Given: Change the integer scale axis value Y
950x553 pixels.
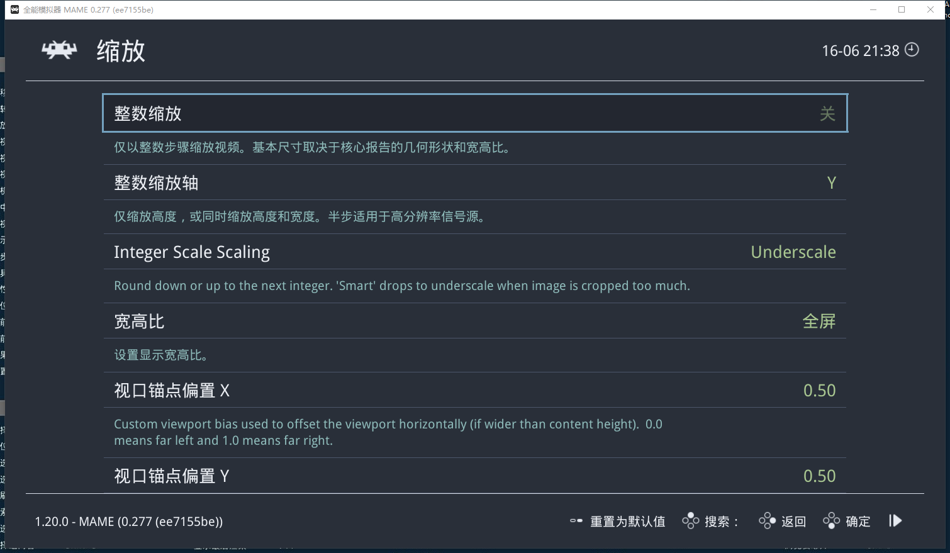Looking at the screenshot, I should [831, 183].
